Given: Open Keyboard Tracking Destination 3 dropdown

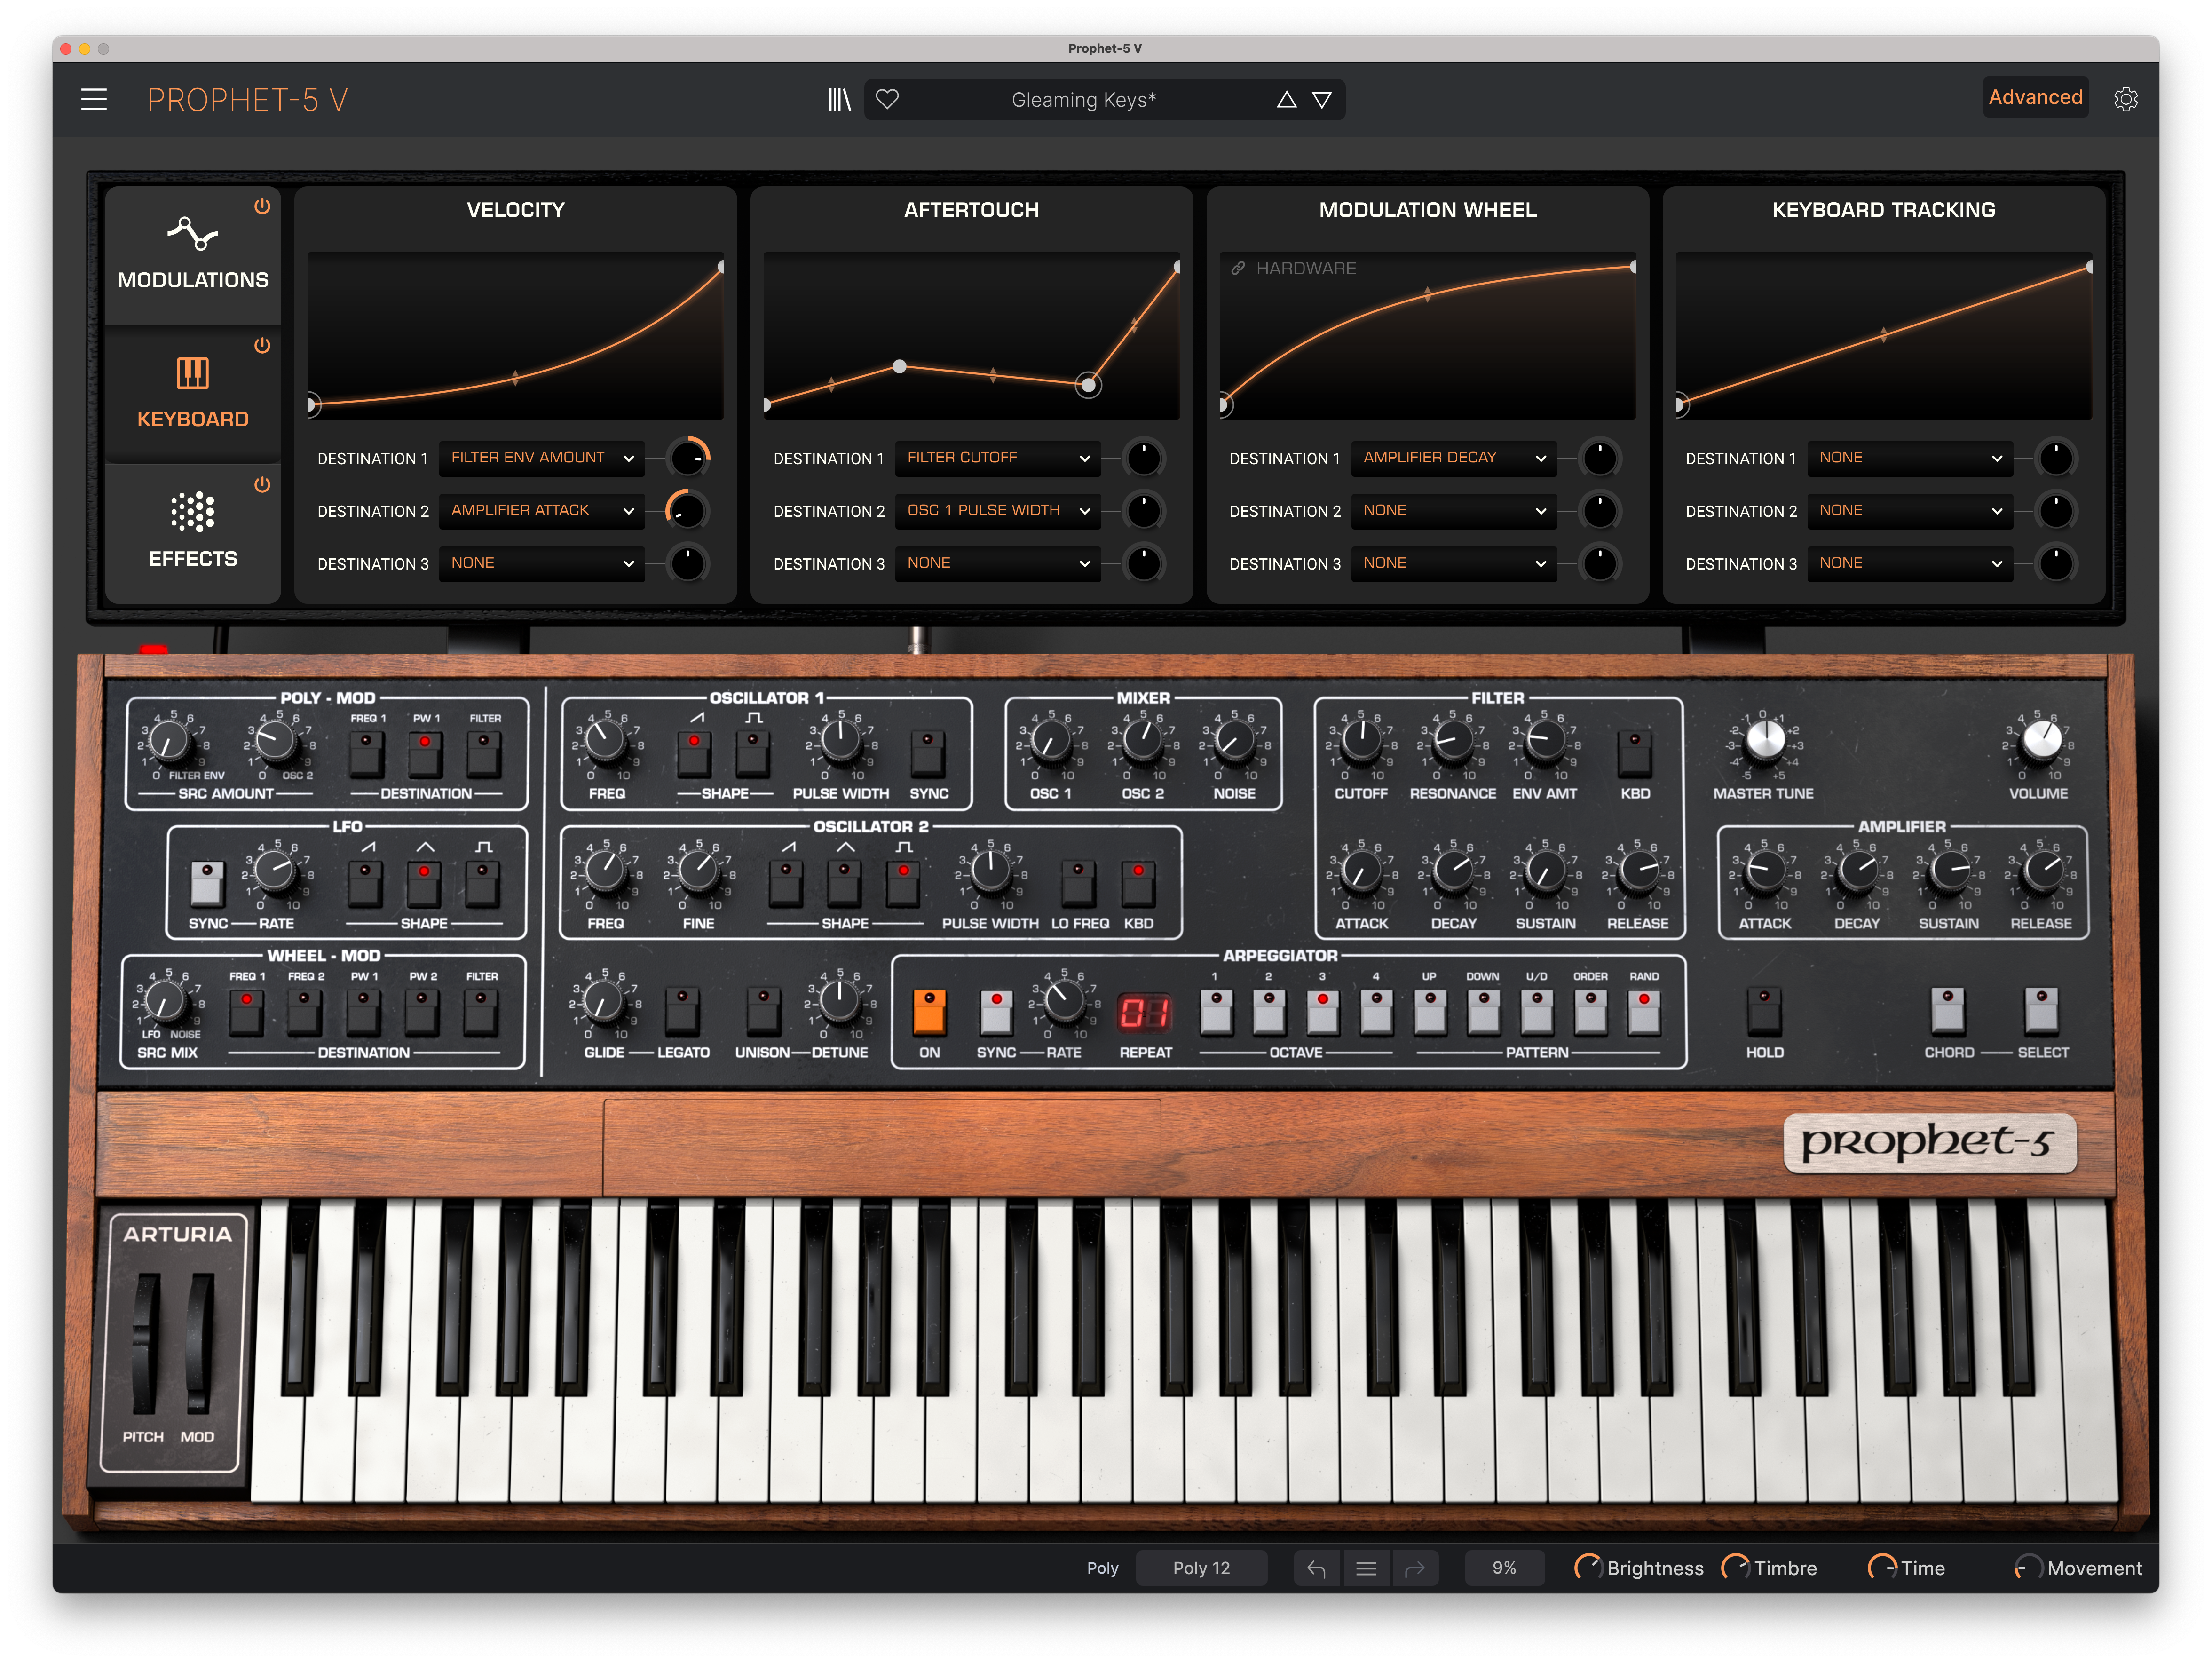Looking at the screenshot, I should pyautogui.click(x=1910, y=564).
